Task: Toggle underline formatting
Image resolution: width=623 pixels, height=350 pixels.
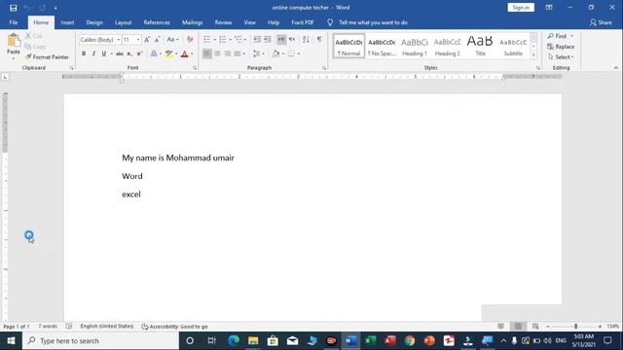Action: [x=104, y=53]
